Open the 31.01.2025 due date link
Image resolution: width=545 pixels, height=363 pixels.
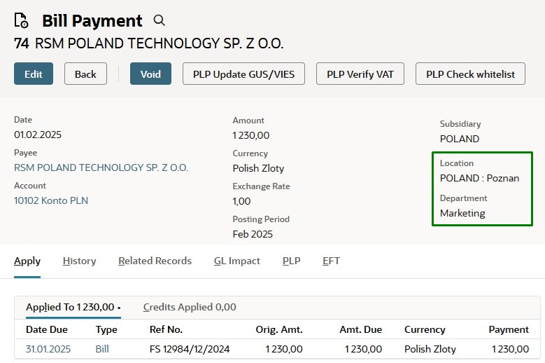[x=48, y=349]
